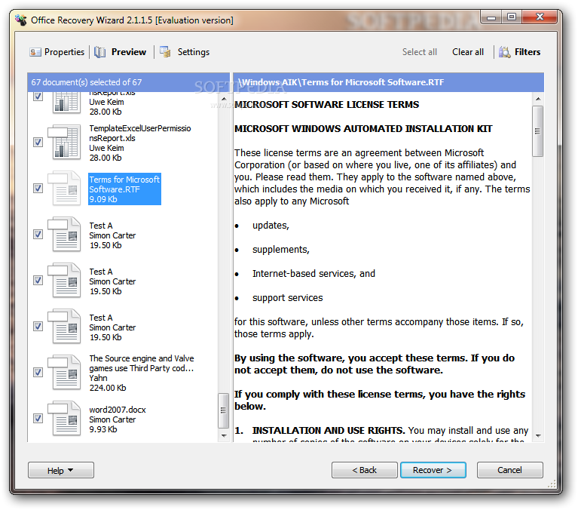Click the Office Recovery Wizard title bar icon
Viewport: 578px width, 510px height.
[x=21, y=20]
